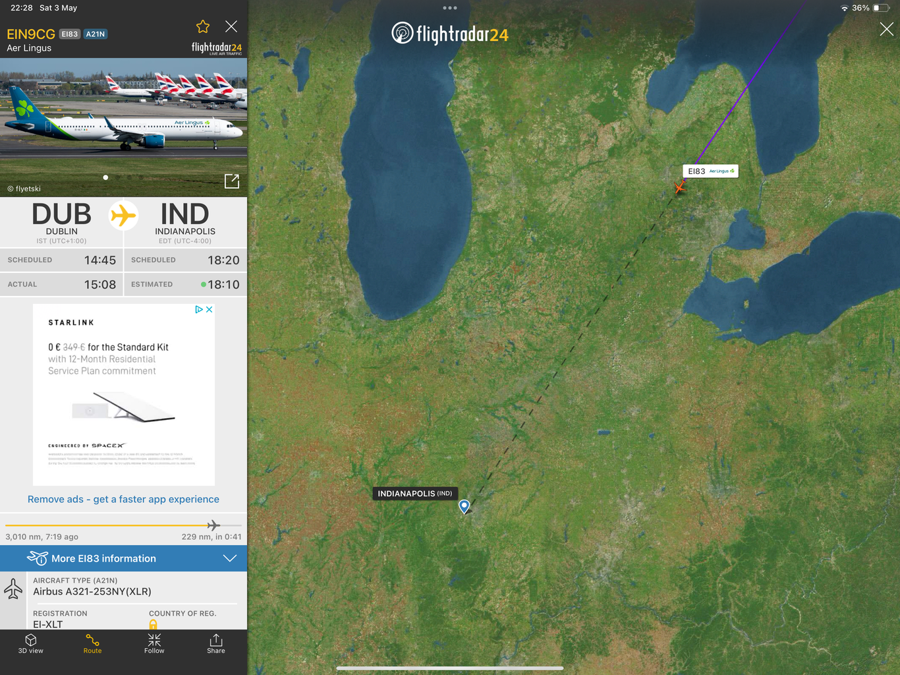The image size is (900, 675).
Task: Tap the scheduled departure time 14:45
Action: click(100, 260)
